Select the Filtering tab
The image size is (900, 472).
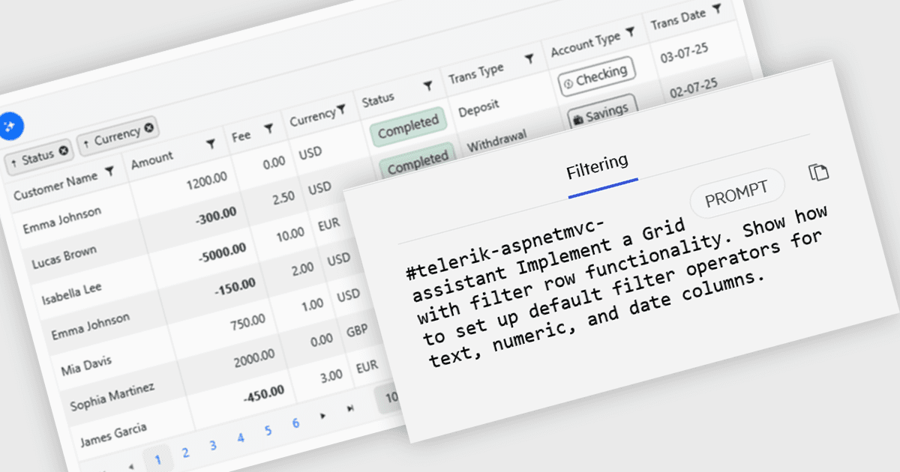(598, 166)
